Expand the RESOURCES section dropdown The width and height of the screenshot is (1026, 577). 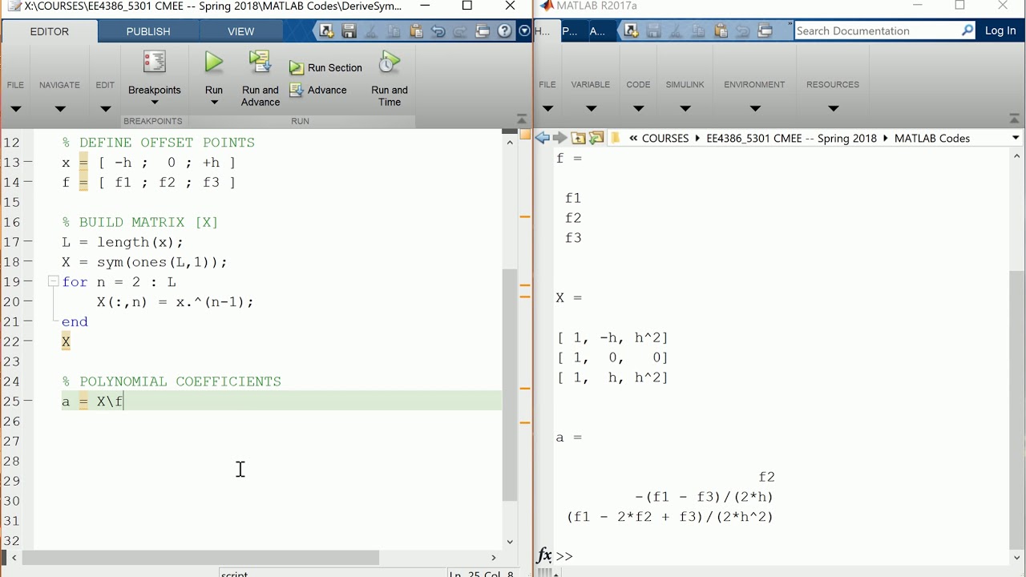coord(833,109)
